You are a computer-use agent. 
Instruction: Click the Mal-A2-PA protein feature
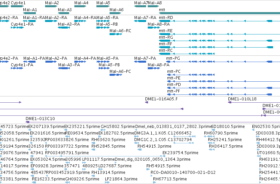click(51, 62)
